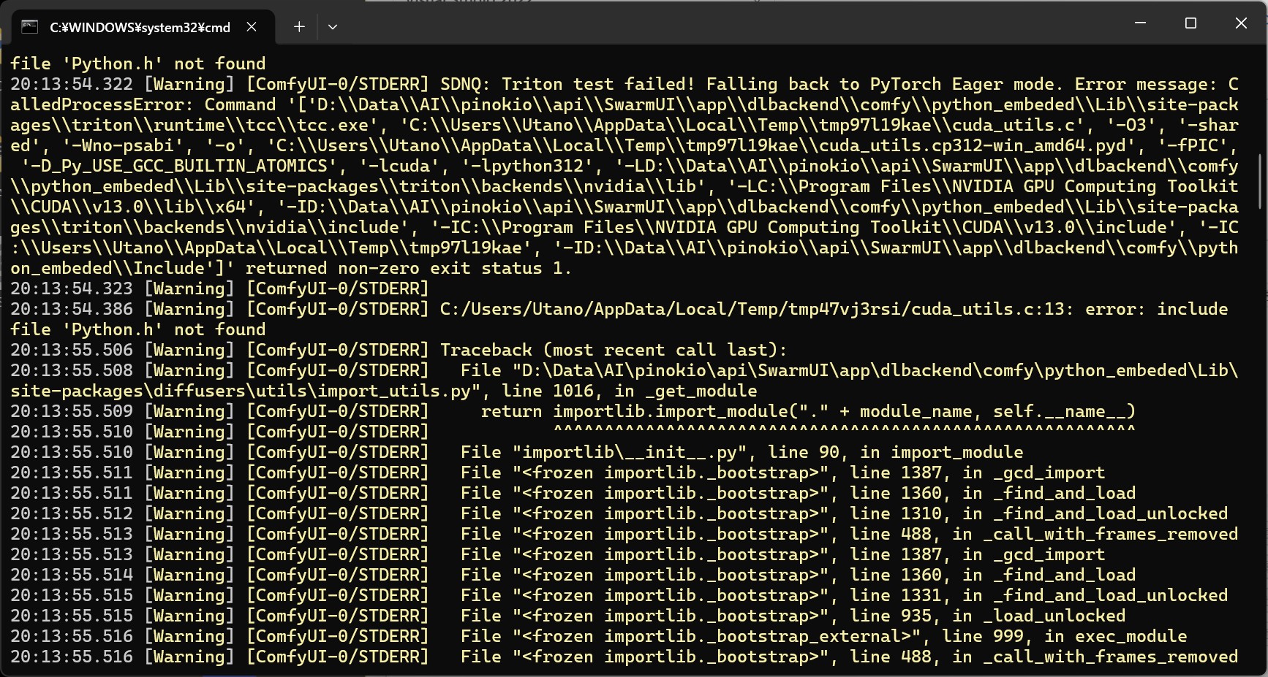Close the terminal window
Screen dimensions: 1268x677
(x=1241, y=23)
